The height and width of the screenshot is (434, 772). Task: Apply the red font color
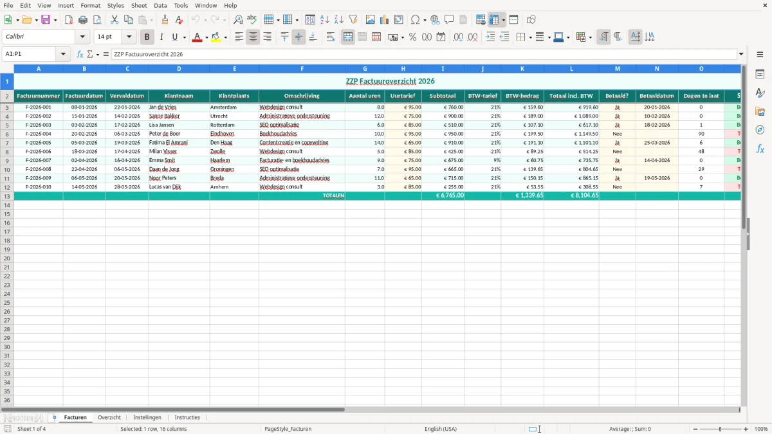[196, 37]
